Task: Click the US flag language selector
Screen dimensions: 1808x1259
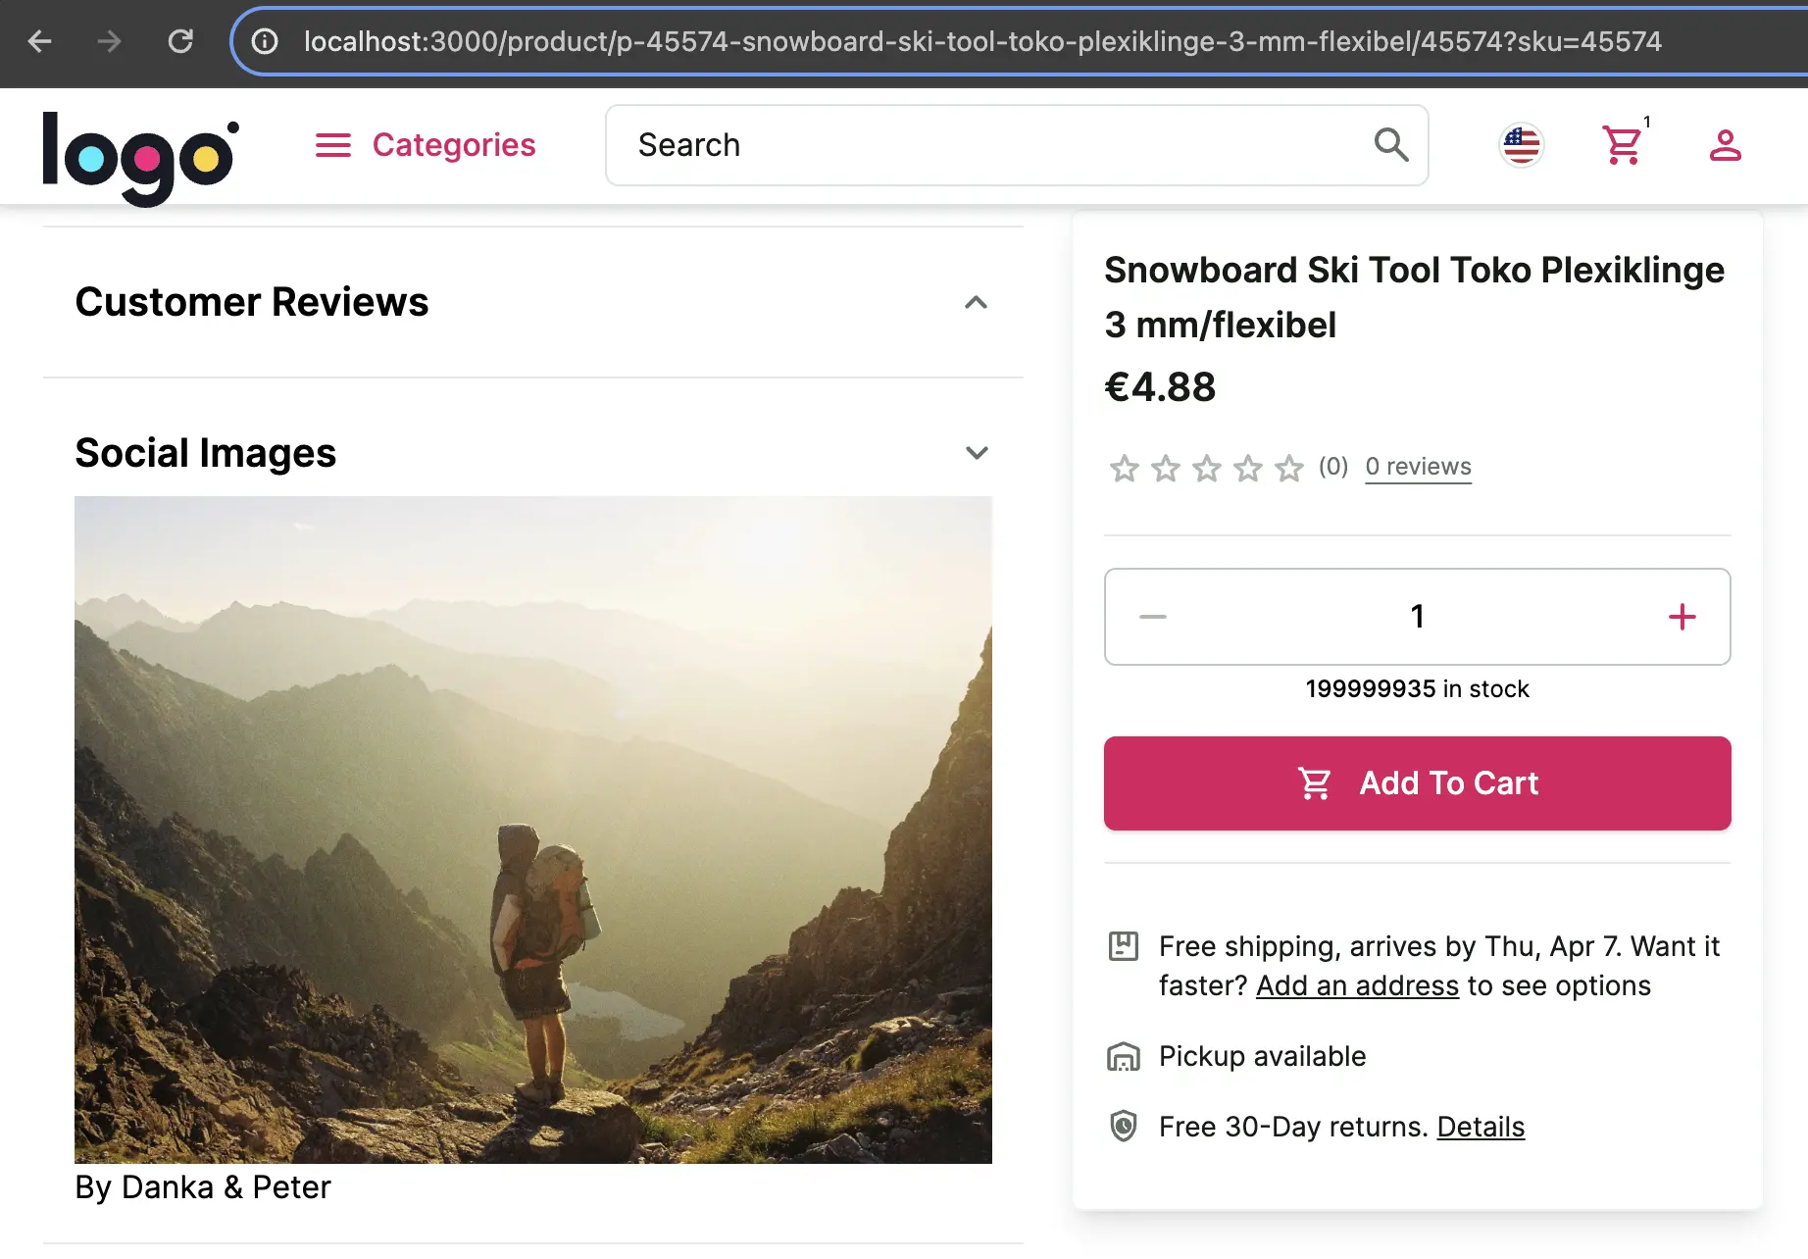Action: [1521, 145]
